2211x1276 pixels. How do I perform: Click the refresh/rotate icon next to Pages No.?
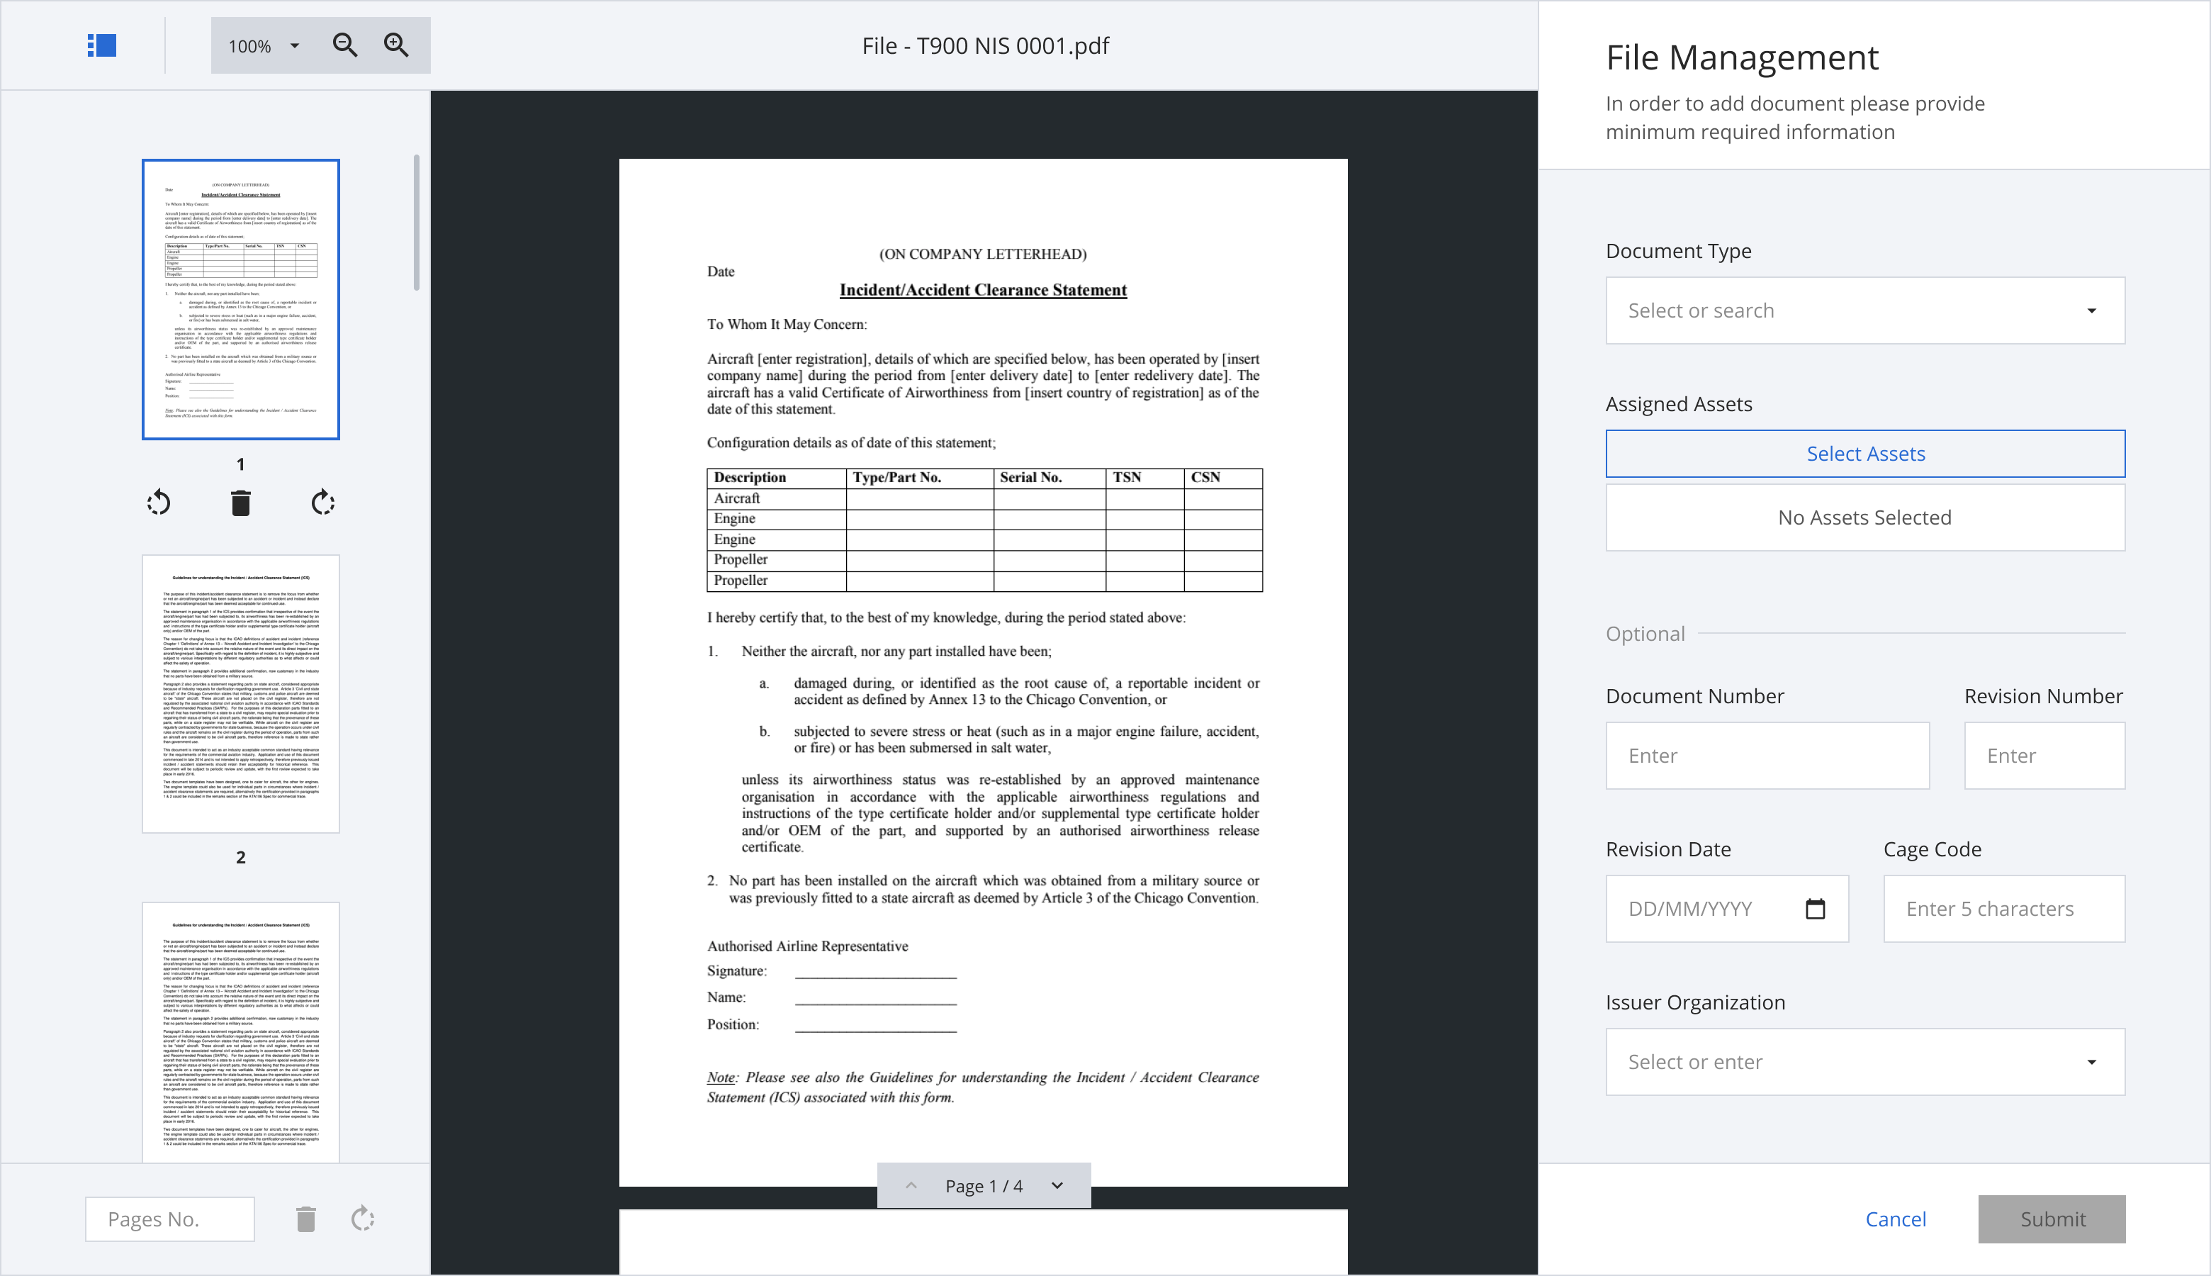363,1219
